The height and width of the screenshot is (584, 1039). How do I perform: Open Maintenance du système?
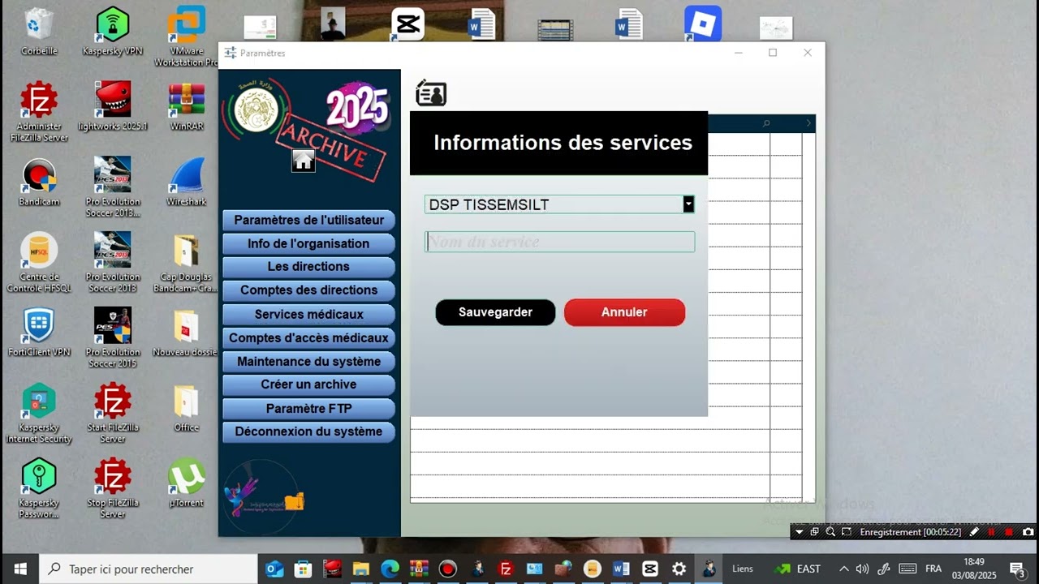pos(308,361)
